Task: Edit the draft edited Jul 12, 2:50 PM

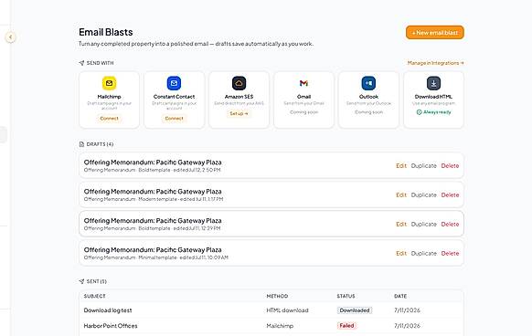Action: (x=401, y=166)
